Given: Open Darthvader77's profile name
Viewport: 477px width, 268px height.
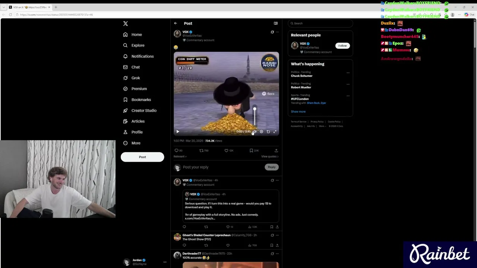Looking at the screenshot, I should pyautogui.click(x=192, y=254).
